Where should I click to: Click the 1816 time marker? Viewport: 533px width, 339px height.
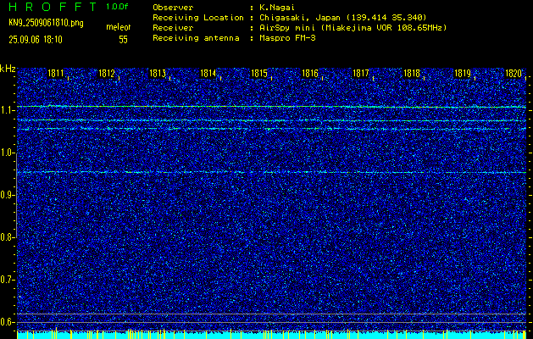(310, 74)
